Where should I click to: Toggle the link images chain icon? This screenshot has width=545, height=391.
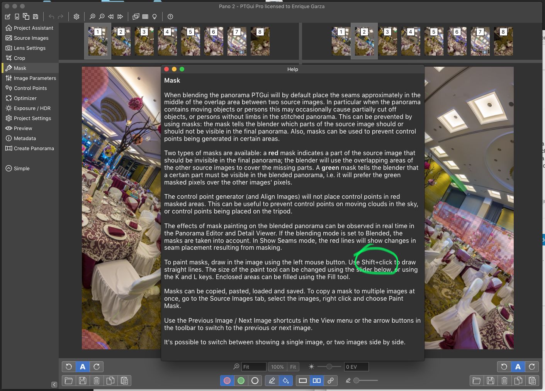tap(331, 381)
